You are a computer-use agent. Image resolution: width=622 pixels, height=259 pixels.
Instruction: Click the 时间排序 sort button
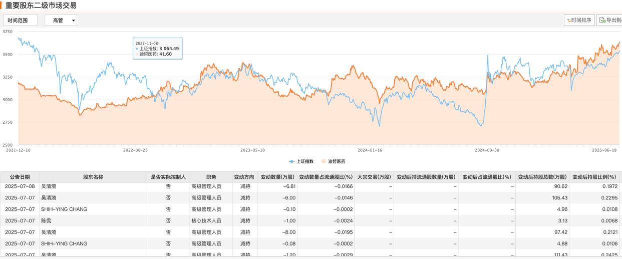pos(579,20)
